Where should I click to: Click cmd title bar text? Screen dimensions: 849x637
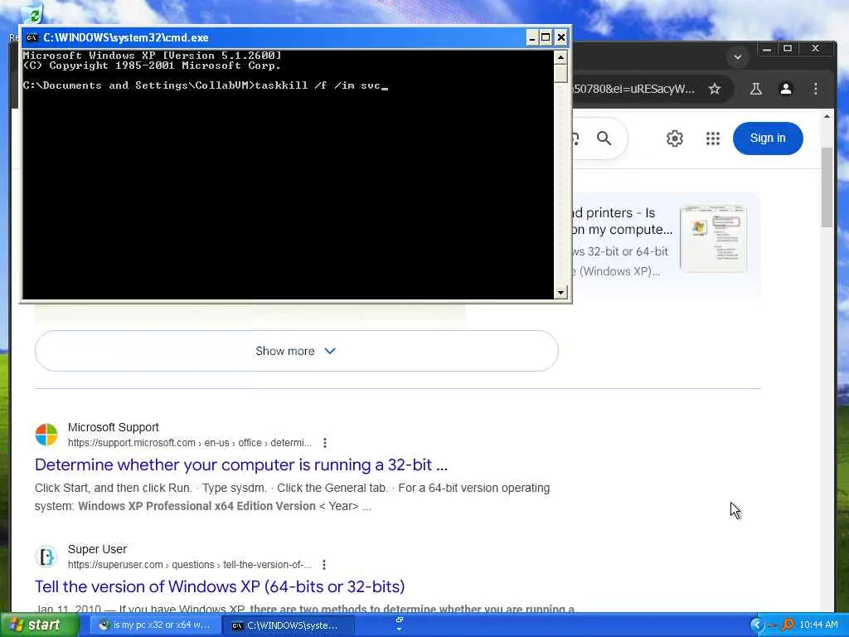click(126, 37)
